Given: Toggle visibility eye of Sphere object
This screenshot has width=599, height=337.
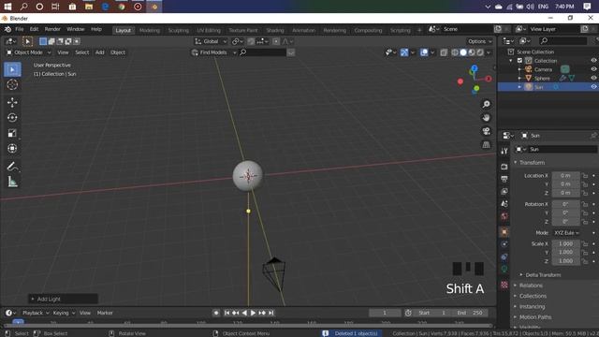Looking at the screenshot, I should 593,78.
